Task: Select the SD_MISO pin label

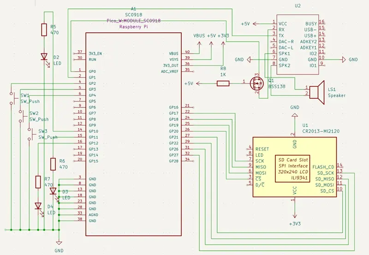Action: point(325,179)
